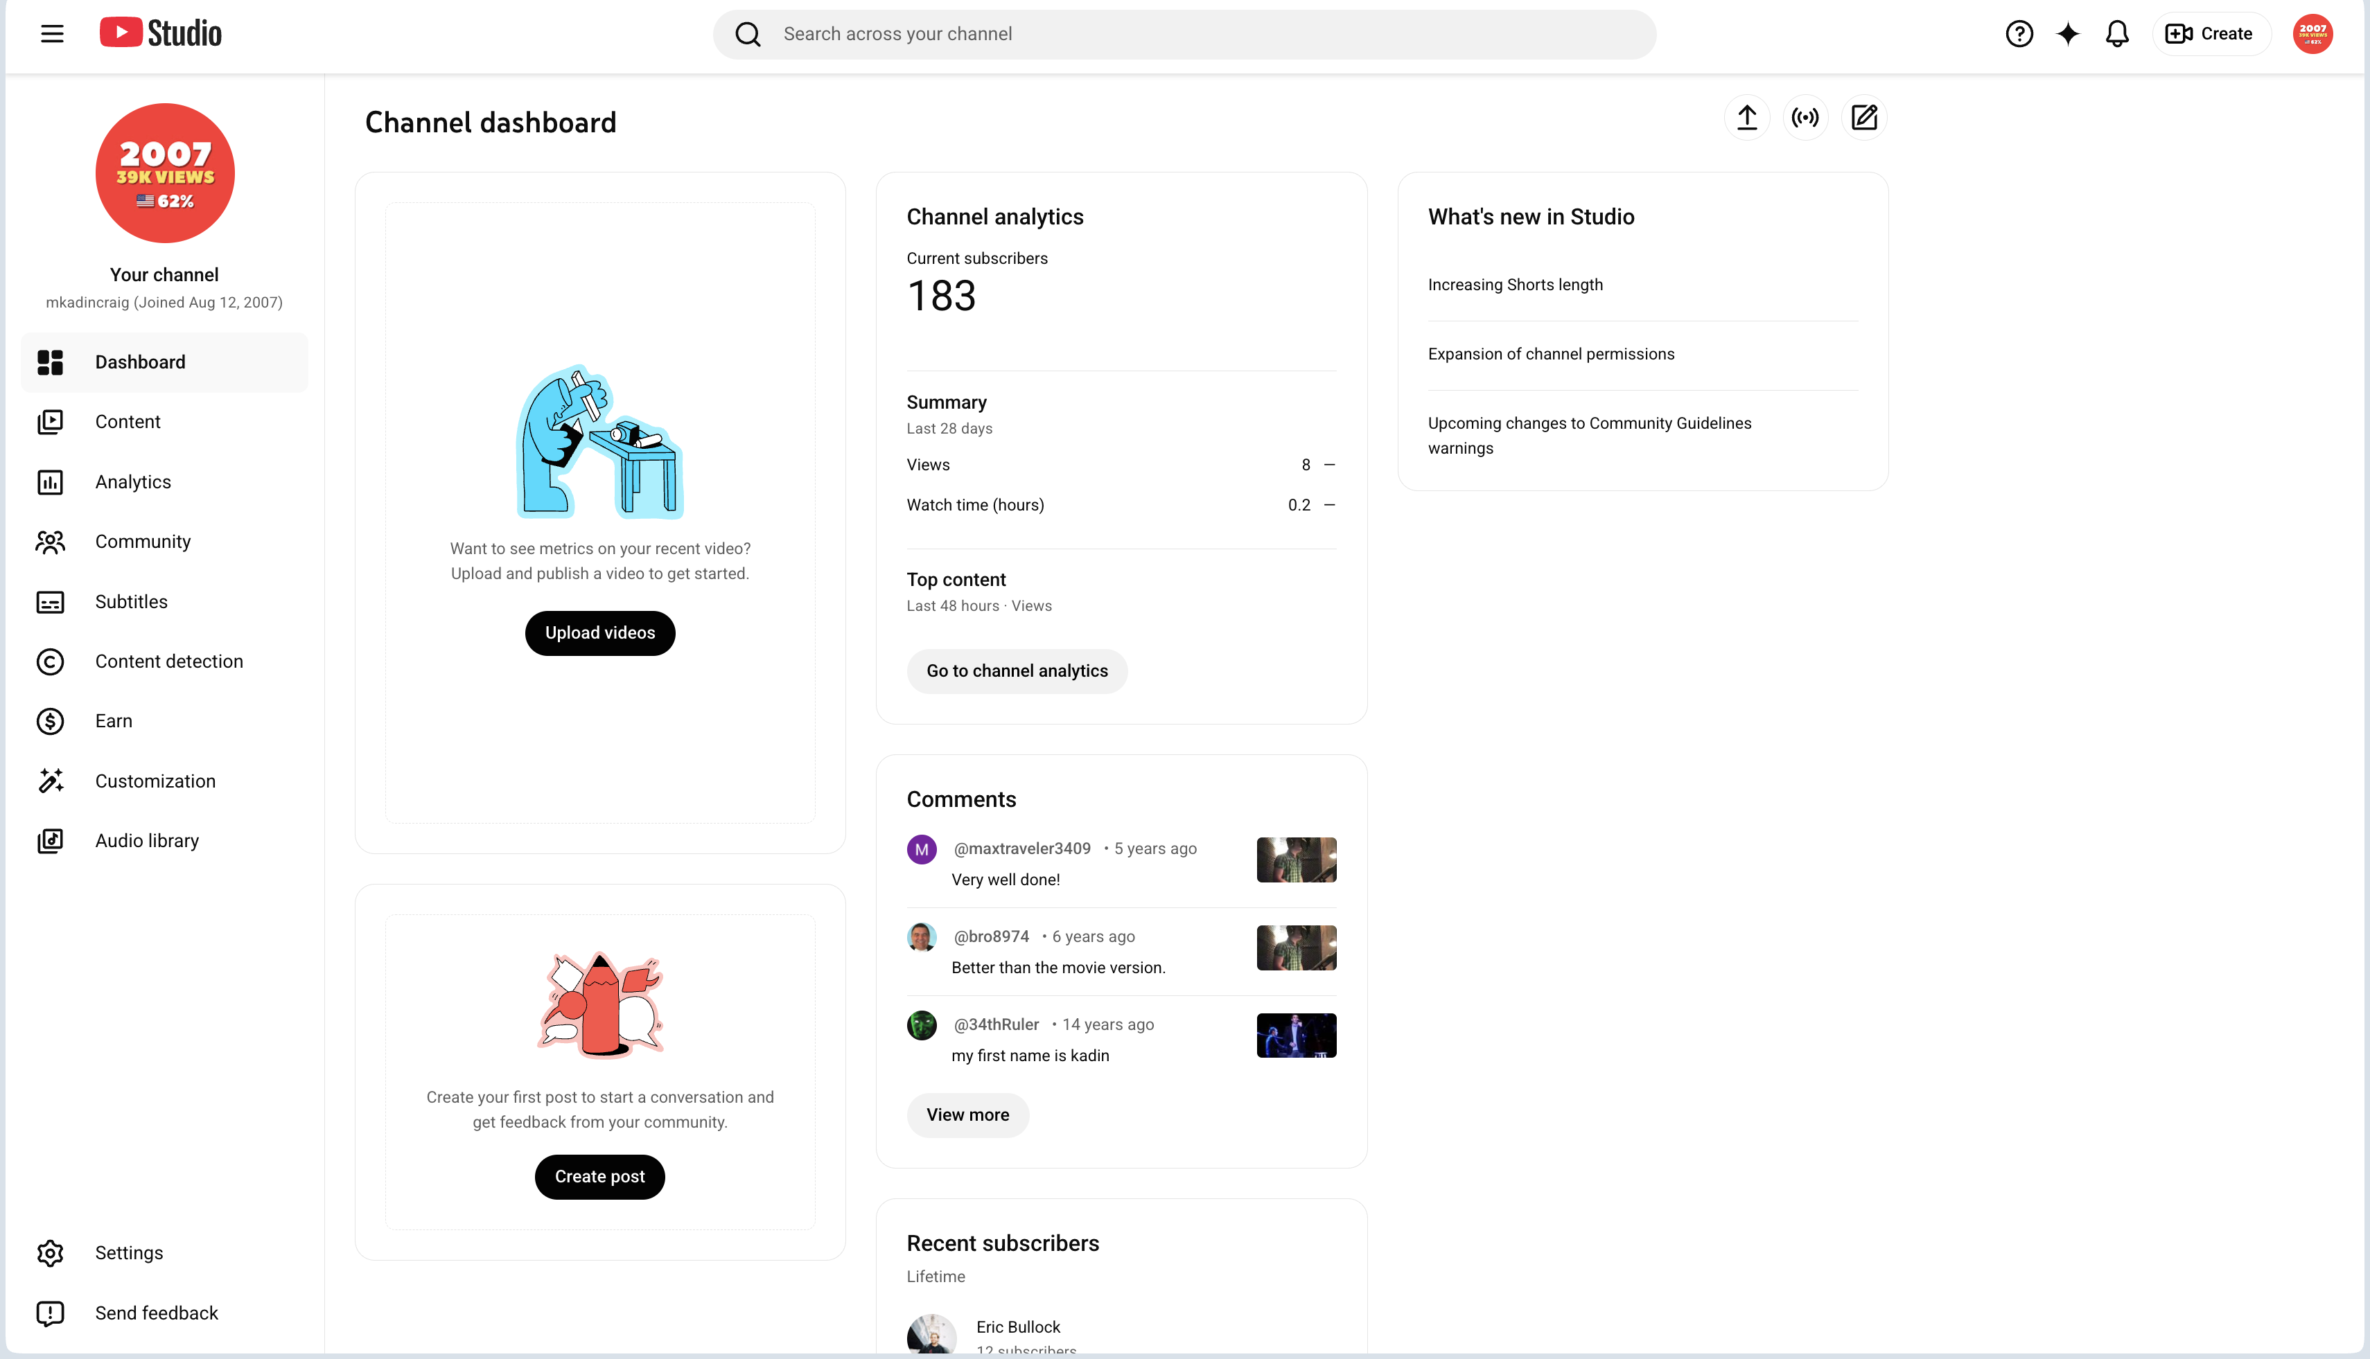This screenshot has height=1359, width=2370.
Task: Click subscriber Eric Bullock name
Action: pyautogui.click(x=1018, y=1327)
